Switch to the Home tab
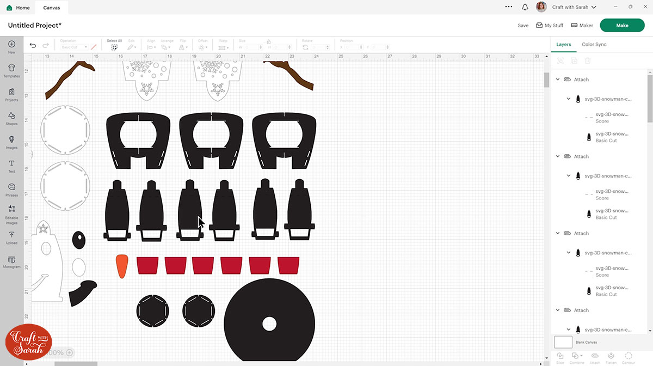Screen dimensions: 653x366 18,8
